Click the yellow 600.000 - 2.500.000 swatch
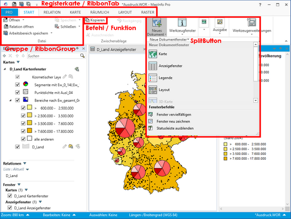Image resolution: width=291 pixels, height=219 pixels. coord(29,108)
